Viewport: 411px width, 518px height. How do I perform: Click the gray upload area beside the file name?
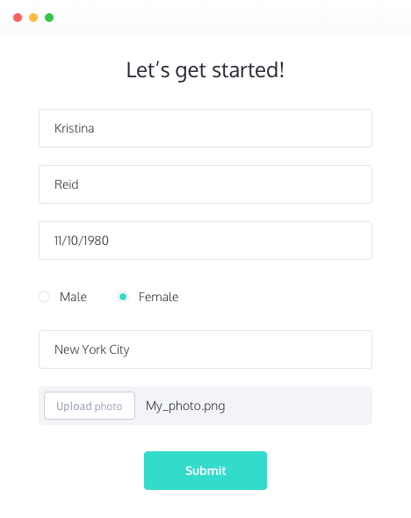298,406
